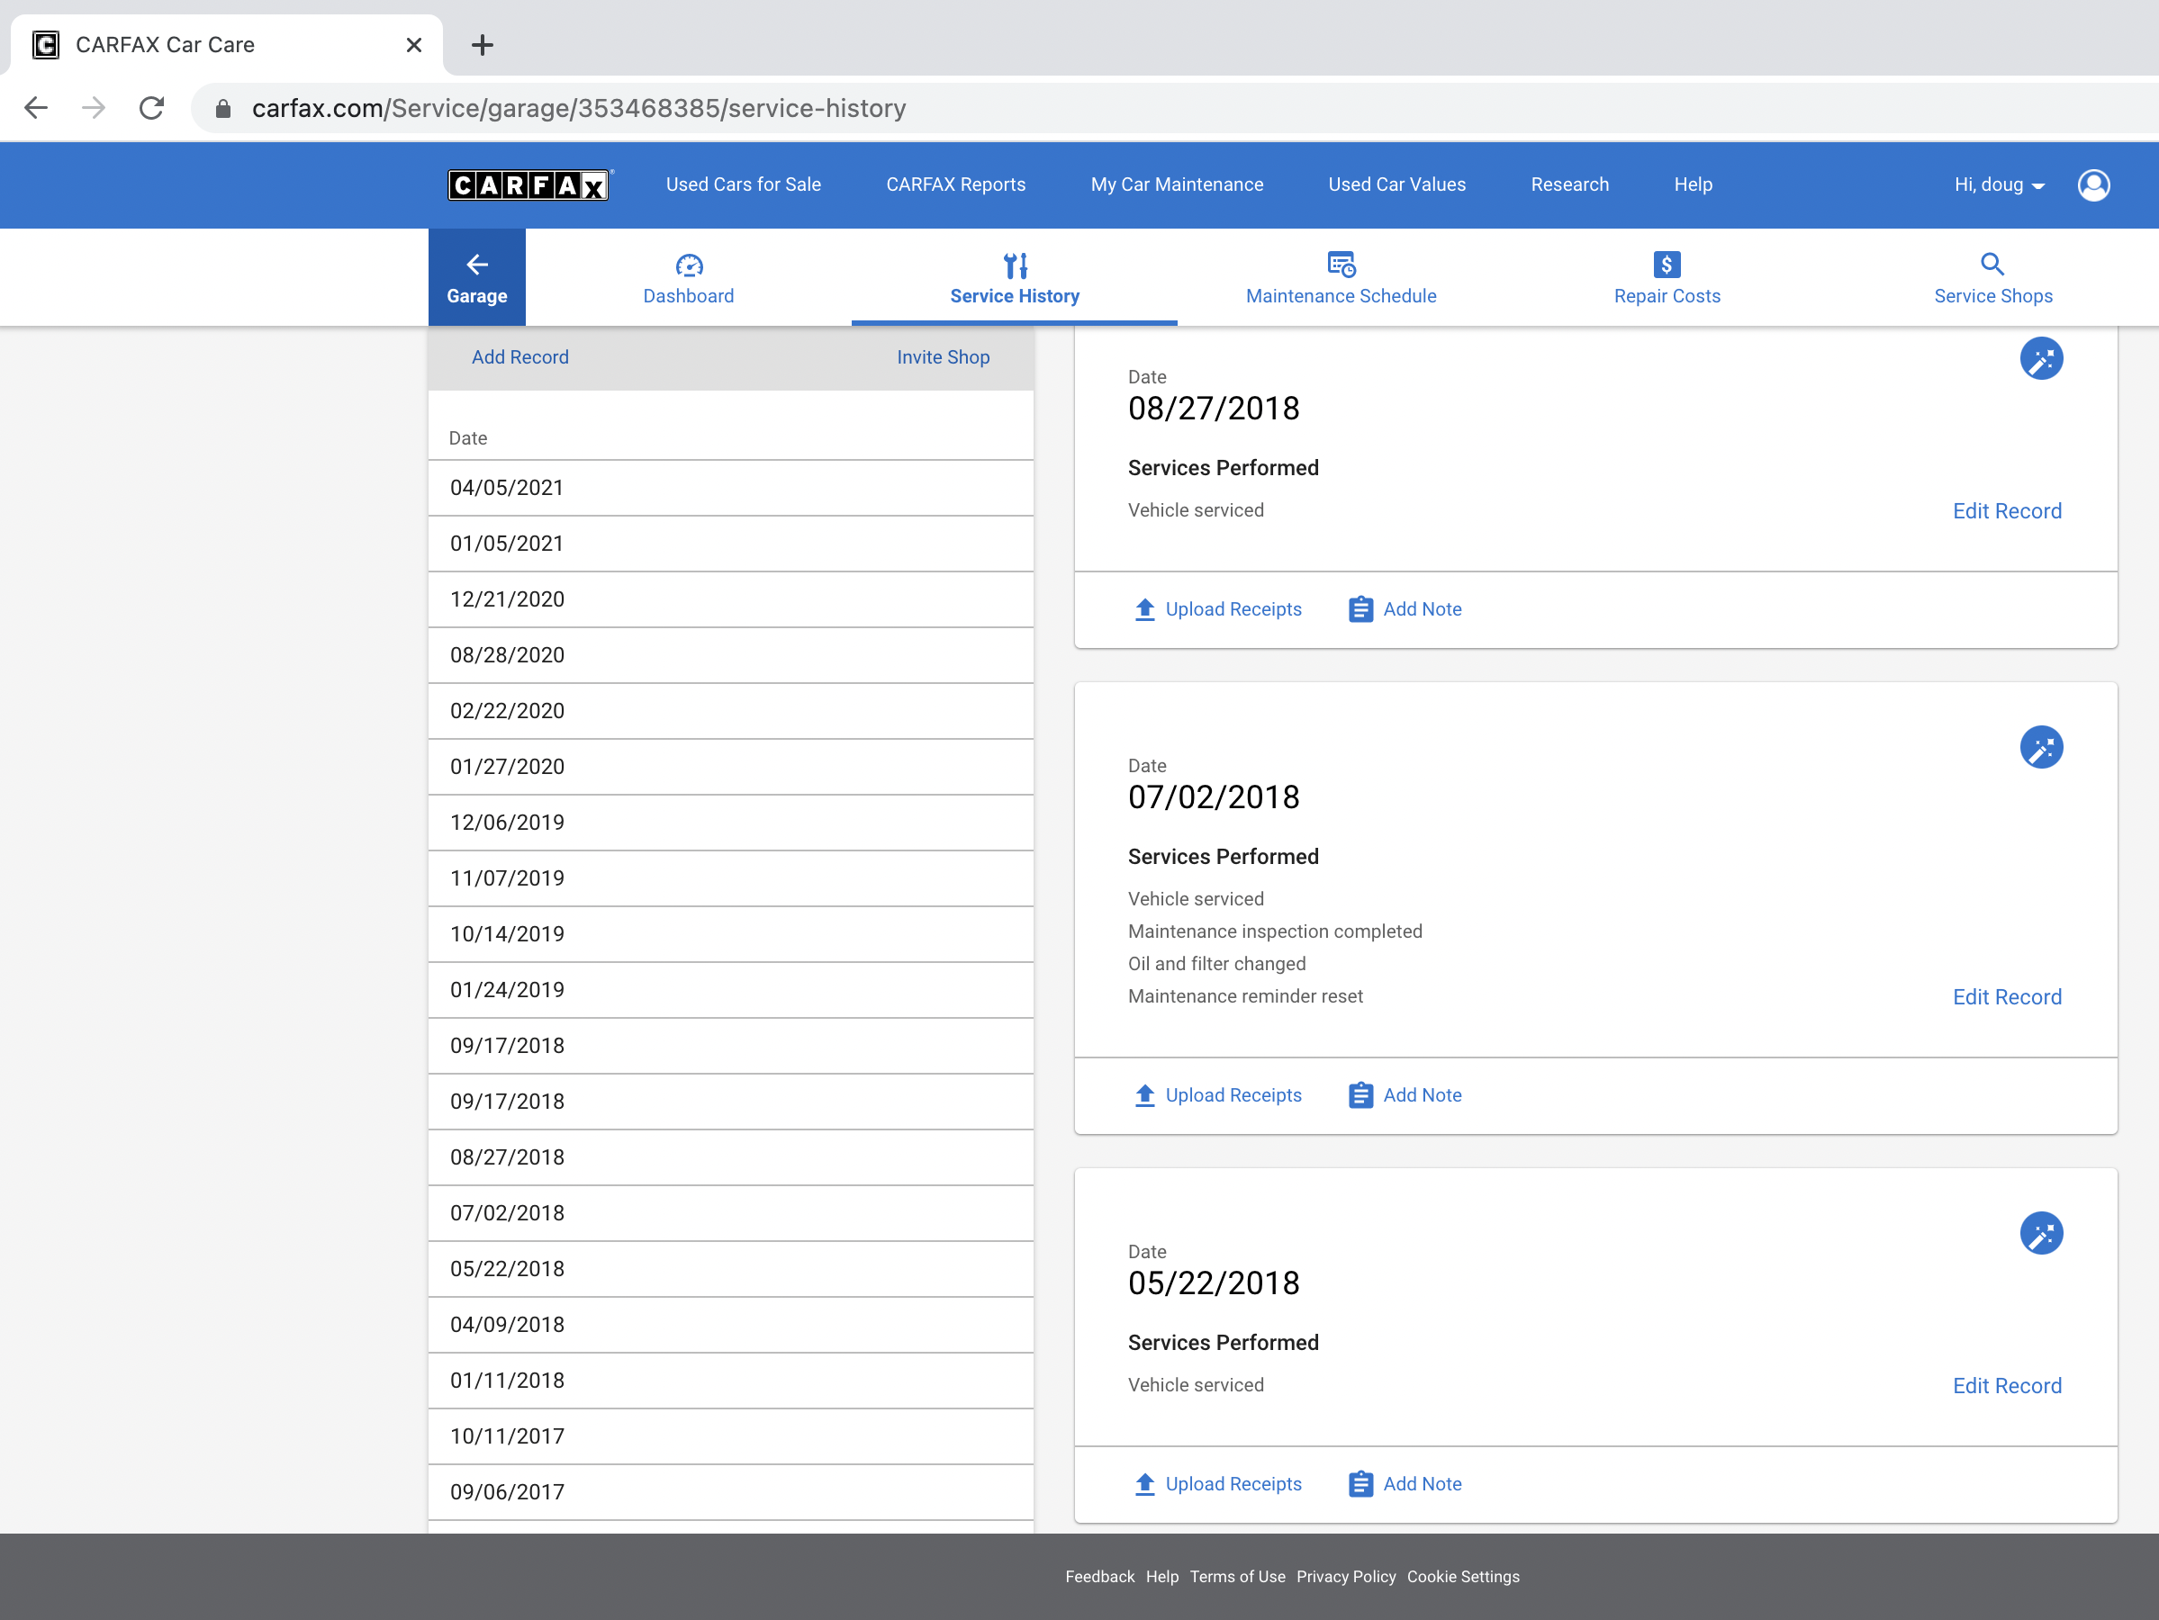Click Edit Record for 05/22/2018
Image resolution: width=2159 pixels, height=1620 pixels.
click(2007, 1385)
